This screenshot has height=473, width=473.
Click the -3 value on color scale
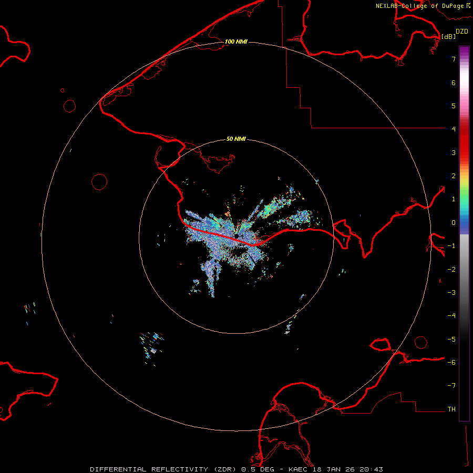451,293
